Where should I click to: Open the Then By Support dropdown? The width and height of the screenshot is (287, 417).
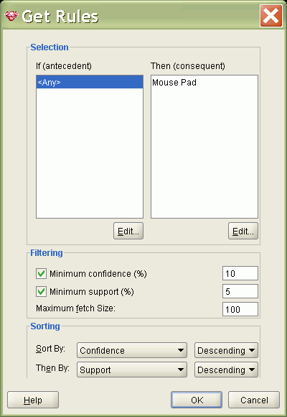pos(132,370)
